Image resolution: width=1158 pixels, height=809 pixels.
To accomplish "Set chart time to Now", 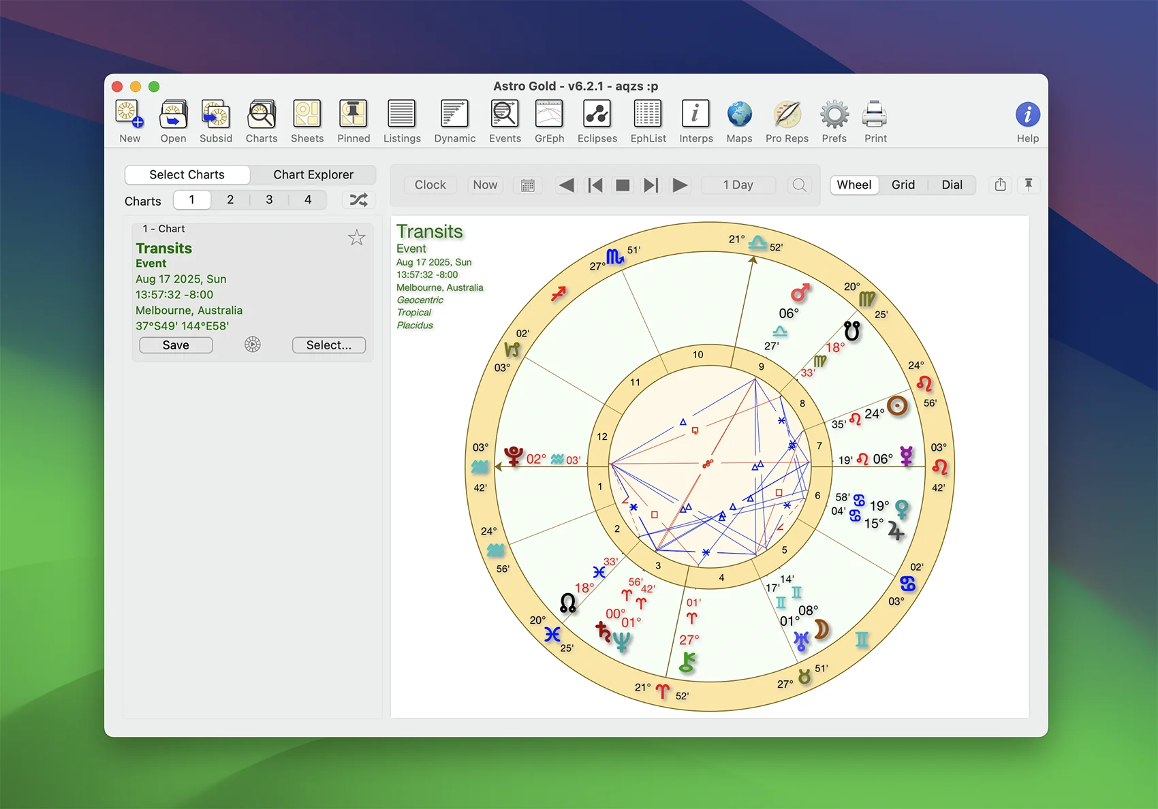I will pyautogui.click(x=485, y=185).
